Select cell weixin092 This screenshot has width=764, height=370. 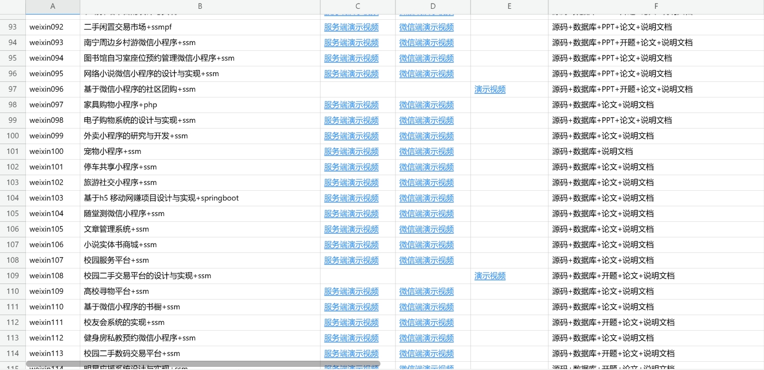point(53,27)
